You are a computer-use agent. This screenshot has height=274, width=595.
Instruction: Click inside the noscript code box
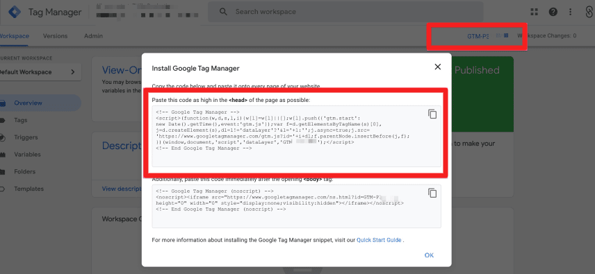[297, 206]
